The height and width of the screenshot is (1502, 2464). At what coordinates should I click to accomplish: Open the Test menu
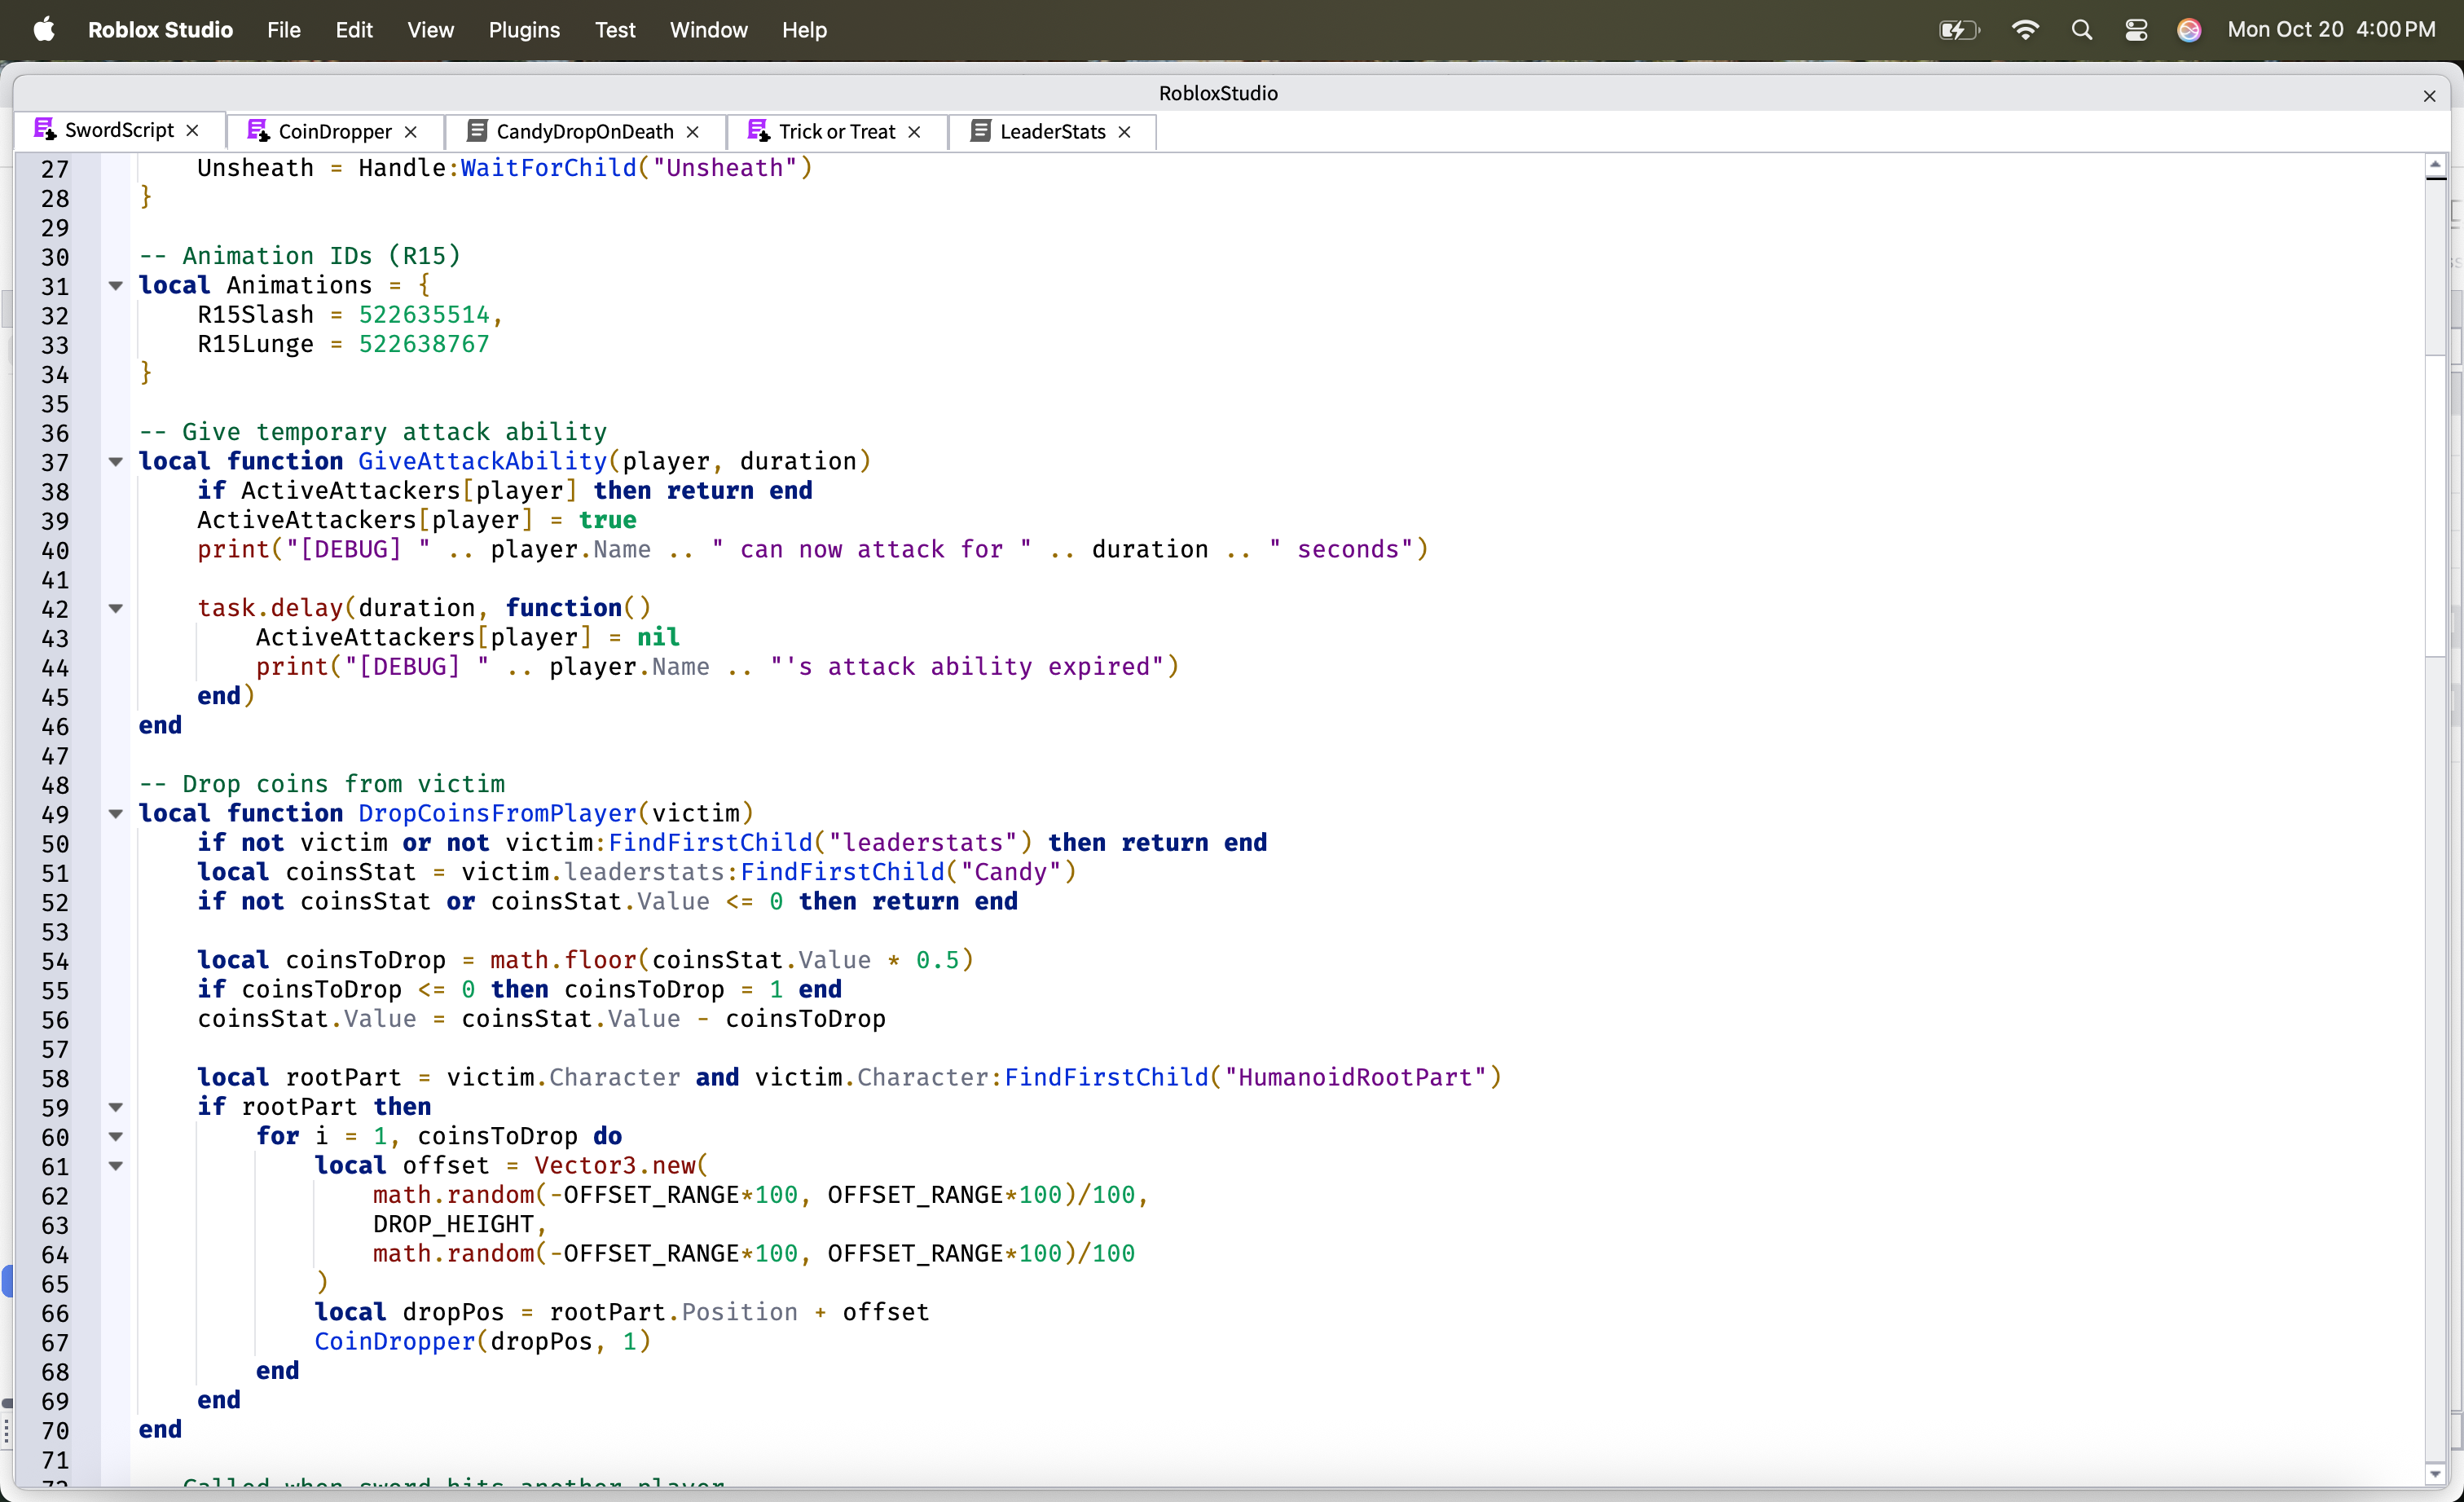(x=614, y=30)
